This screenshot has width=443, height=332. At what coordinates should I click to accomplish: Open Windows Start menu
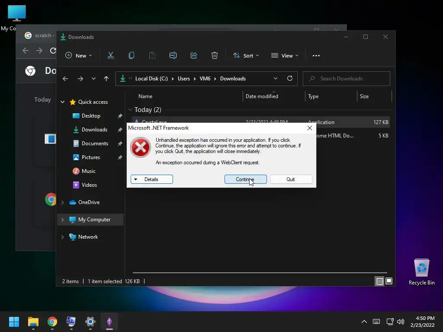click(x=14, y=322)
